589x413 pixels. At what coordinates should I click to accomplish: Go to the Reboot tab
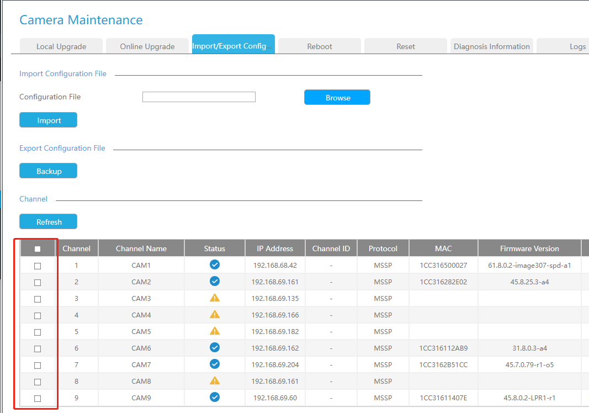coord(320,46)
